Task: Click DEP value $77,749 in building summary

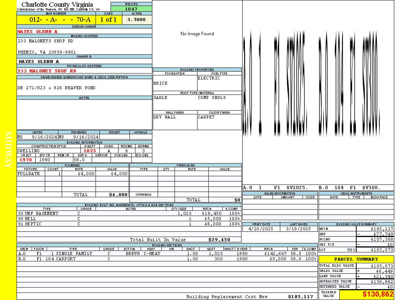Action: coord(383,234)
